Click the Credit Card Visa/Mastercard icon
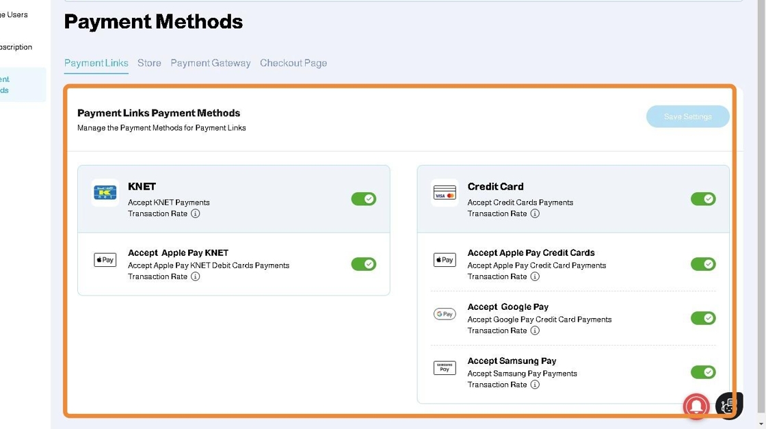This screenshot has height=429, width=766. pos(445,193)
